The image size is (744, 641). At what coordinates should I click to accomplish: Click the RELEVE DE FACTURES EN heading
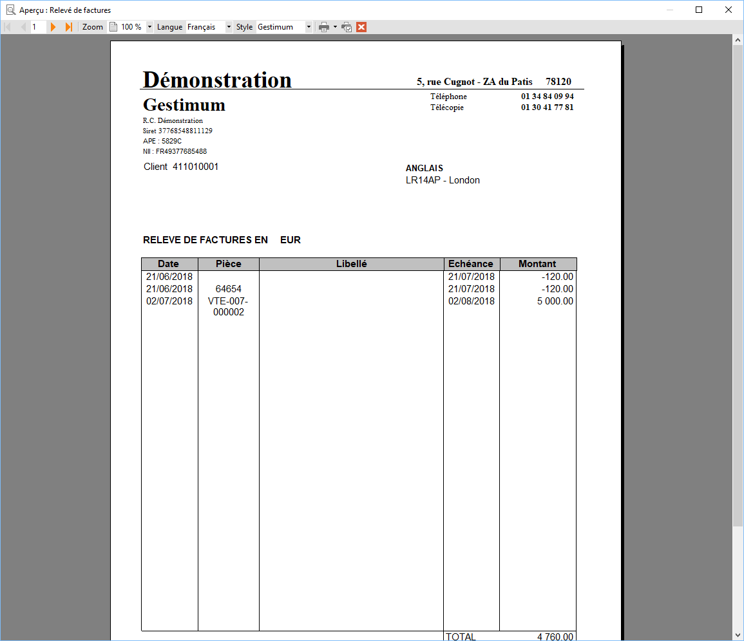pos(205,240)
